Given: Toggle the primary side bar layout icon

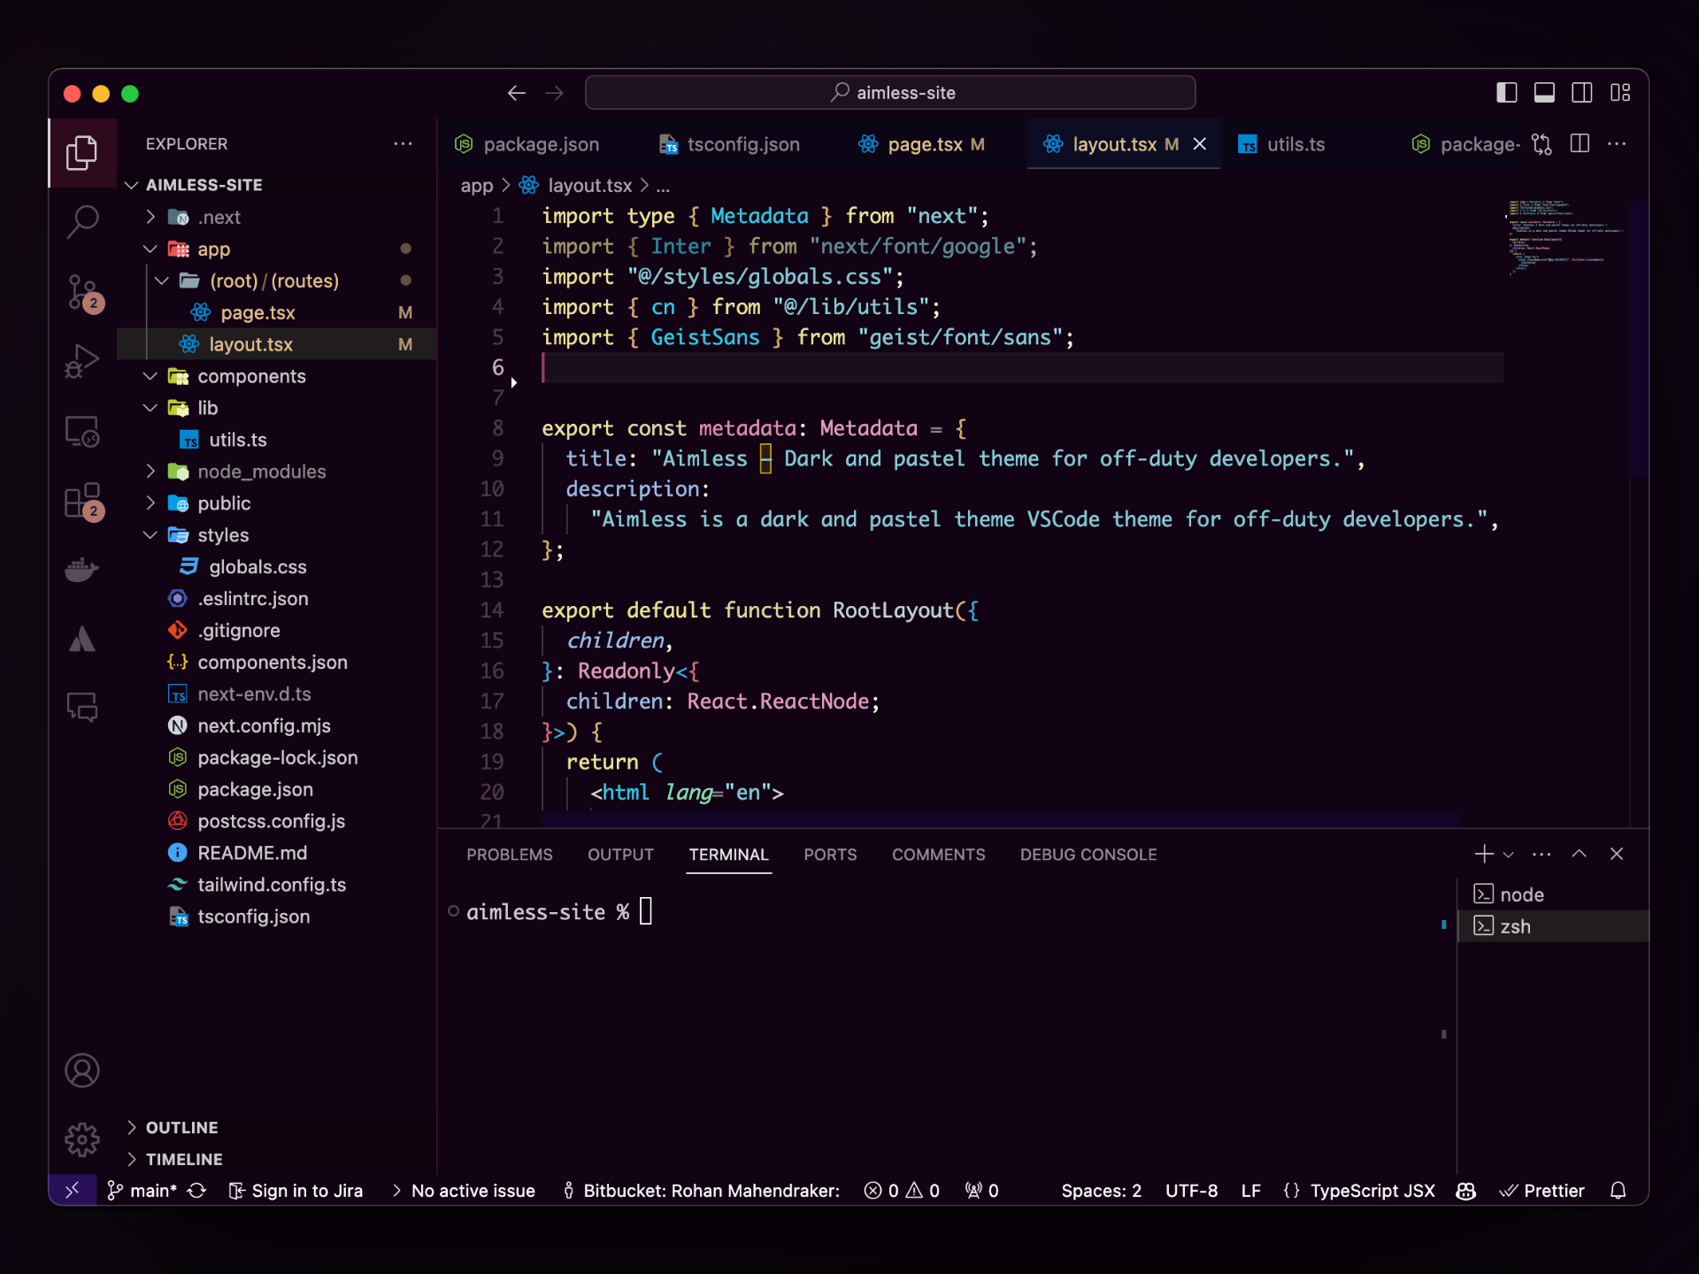Looking at the screenshot, I should (1506, 93).
